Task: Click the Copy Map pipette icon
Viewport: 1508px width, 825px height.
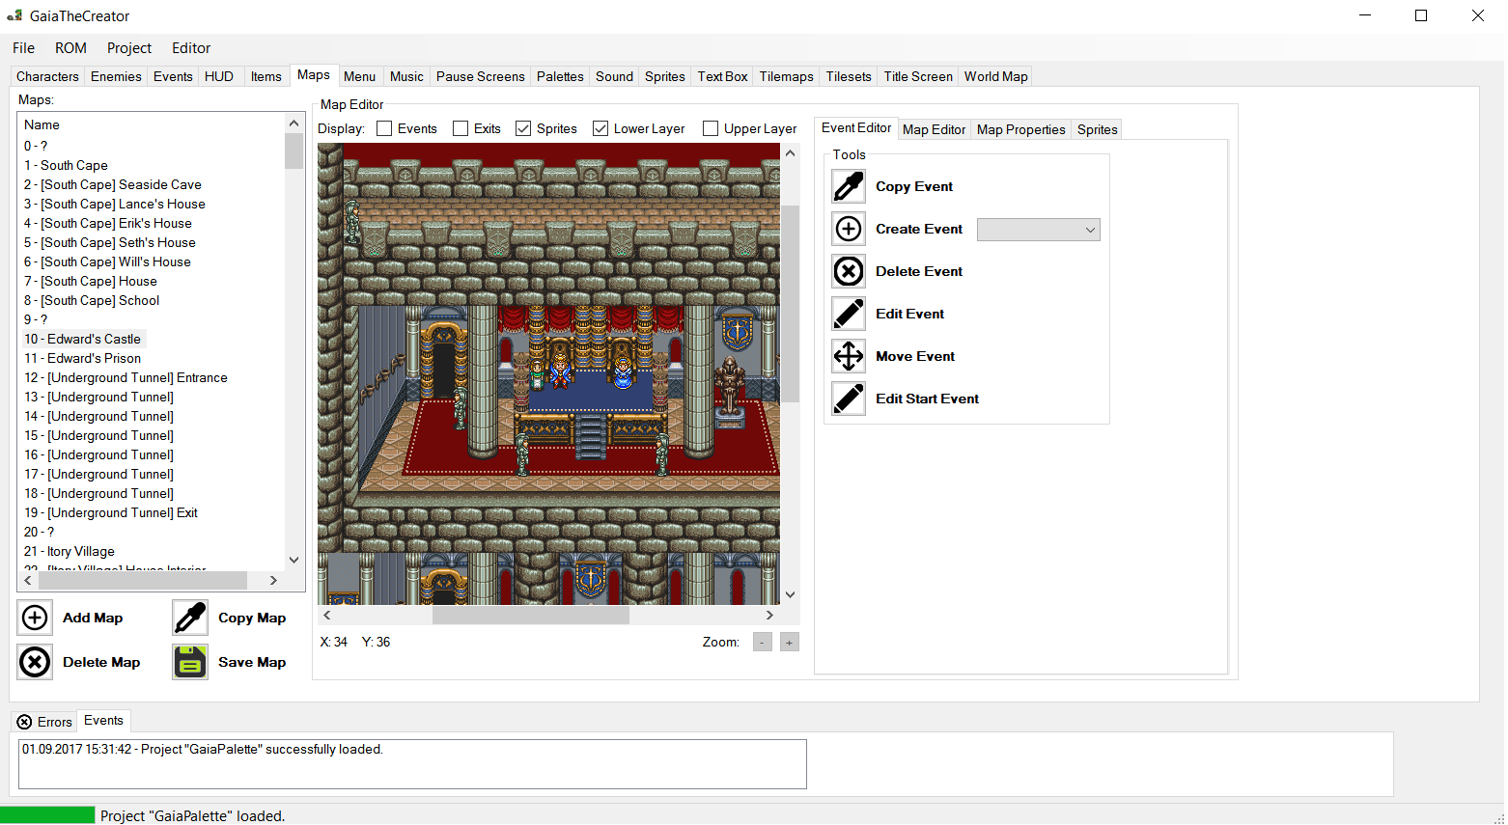Action: pos(189,618)
